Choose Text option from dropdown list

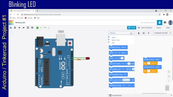click(x=113, y=43)
